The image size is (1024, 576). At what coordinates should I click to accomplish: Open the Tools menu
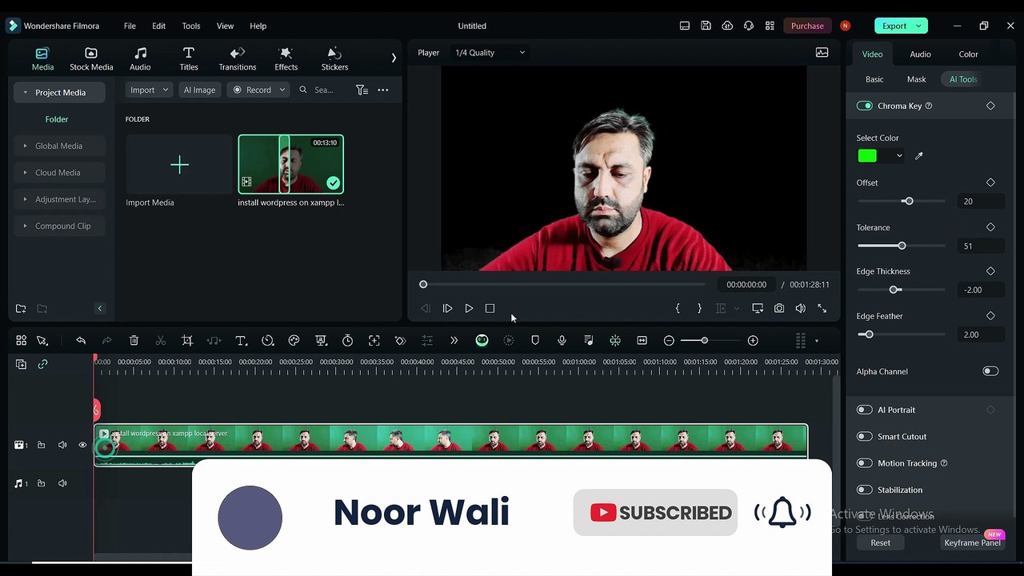[191, 26]
